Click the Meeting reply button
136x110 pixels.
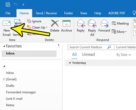pyautogui.click(x=120, y=23)
